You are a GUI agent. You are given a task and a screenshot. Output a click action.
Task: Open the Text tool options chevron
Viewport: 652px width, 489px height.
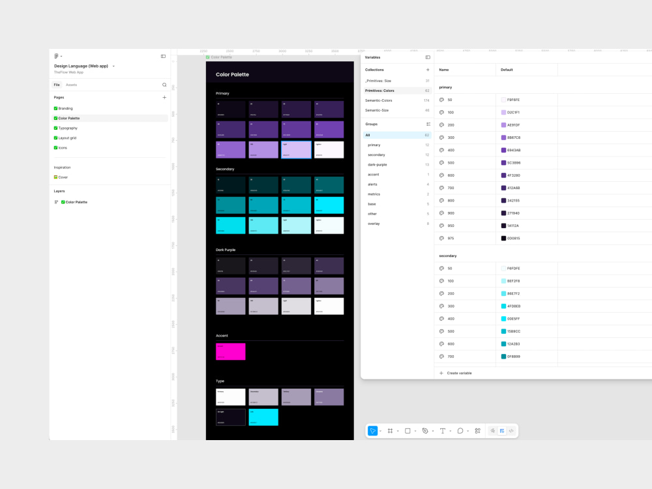click(451, 431)
